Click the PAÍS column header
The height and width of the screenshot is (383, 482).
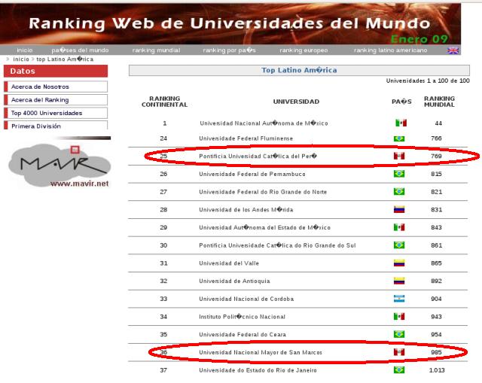click(x=401, y=102)
